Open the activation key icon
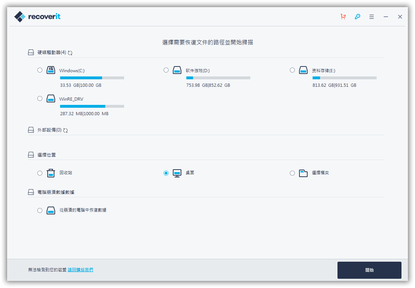Screen dimensions: 415x288 (x=357, y=16)
